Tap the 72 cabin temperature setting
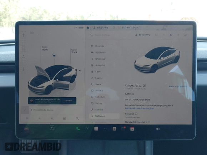207x155 pixels. click(x=52, y=128)
